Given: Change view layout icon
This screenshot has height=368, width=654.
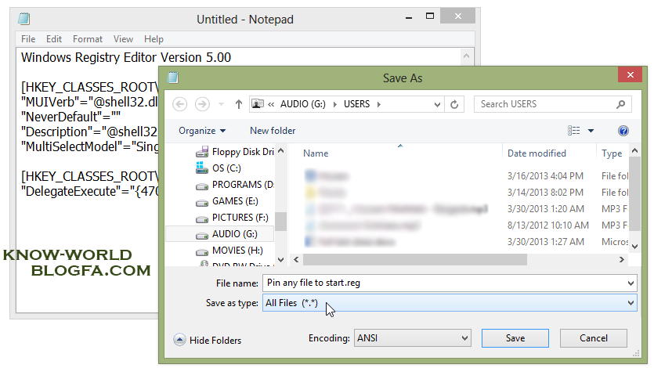Looking at the screenshot, I should [574, 131].
